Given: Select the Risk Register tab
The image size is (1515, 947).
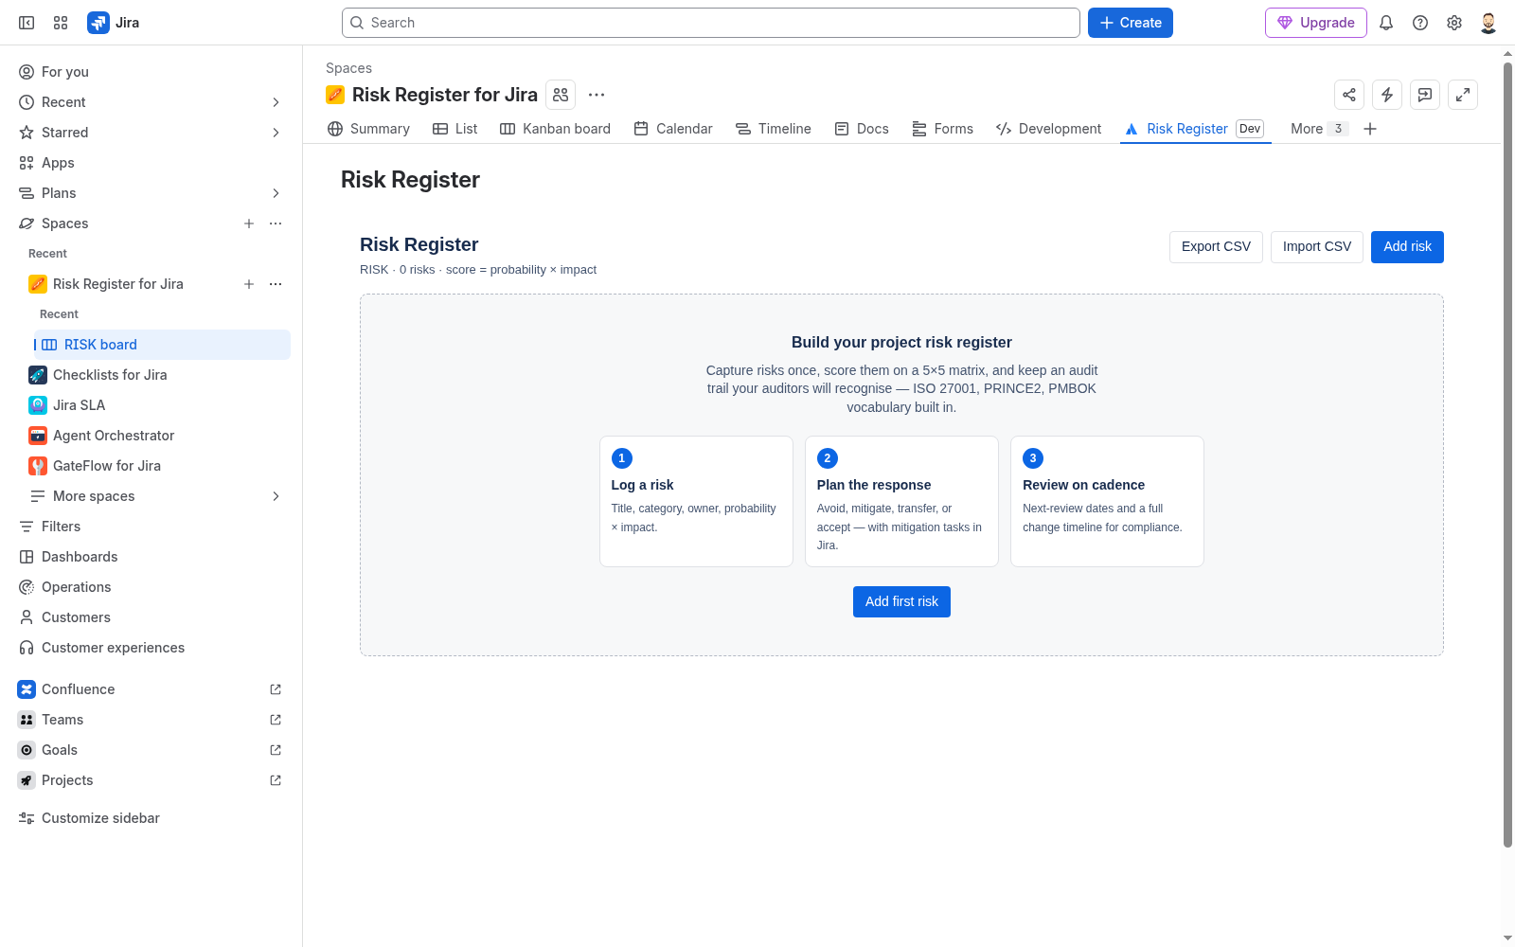Looking at the screenshot, I should click(x=1195, y=129).
